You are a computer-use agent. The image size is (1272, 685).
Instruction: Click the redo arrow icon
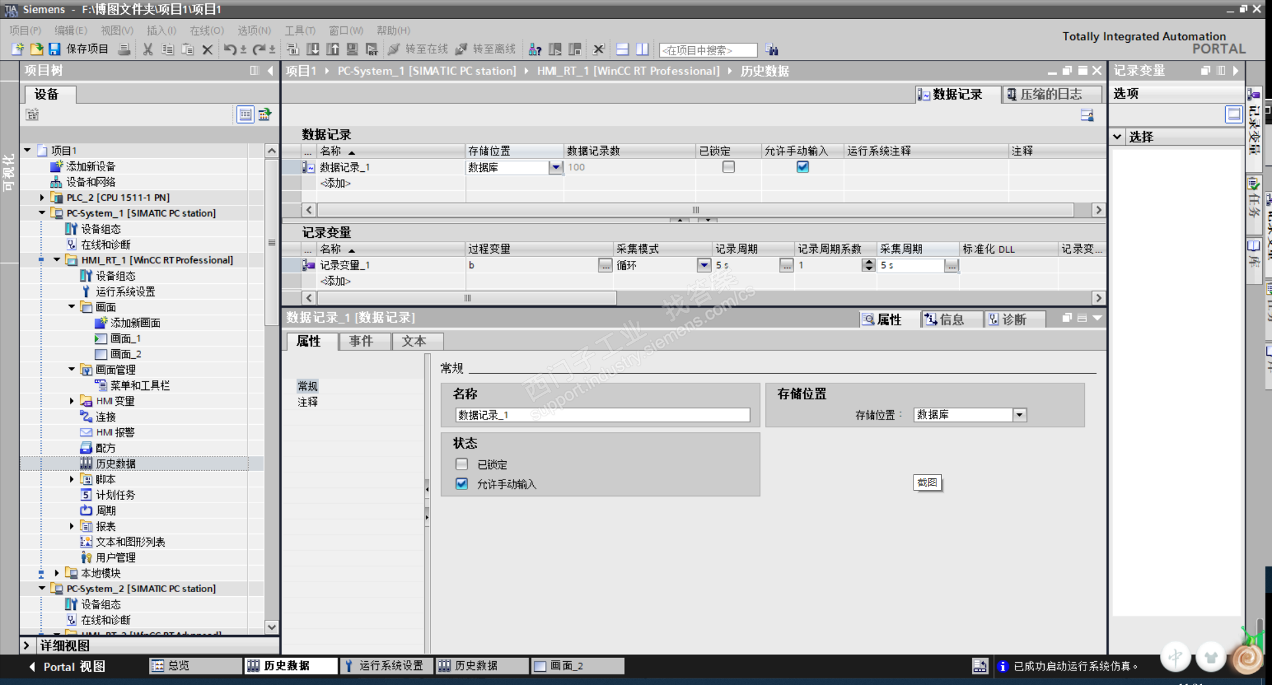[x=259, y=49]
